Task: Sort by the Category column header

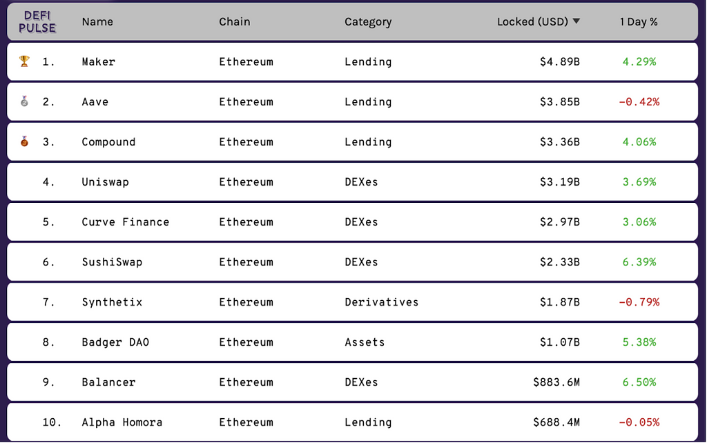Action: (368, 22)
